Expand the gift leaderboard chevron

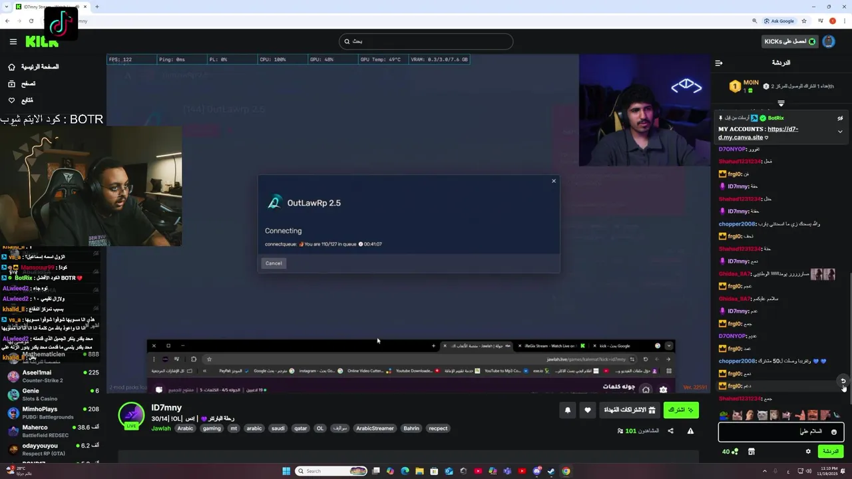click(781, 103)
